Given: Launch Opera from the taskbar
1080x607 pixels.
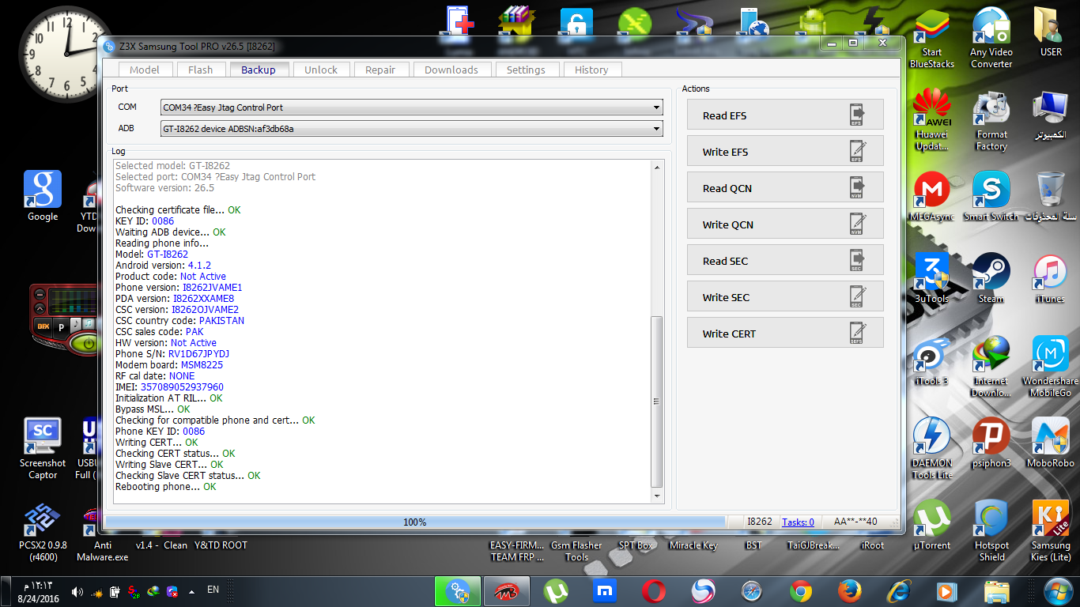Looking at the screenshot, I should tap(654, 591).
